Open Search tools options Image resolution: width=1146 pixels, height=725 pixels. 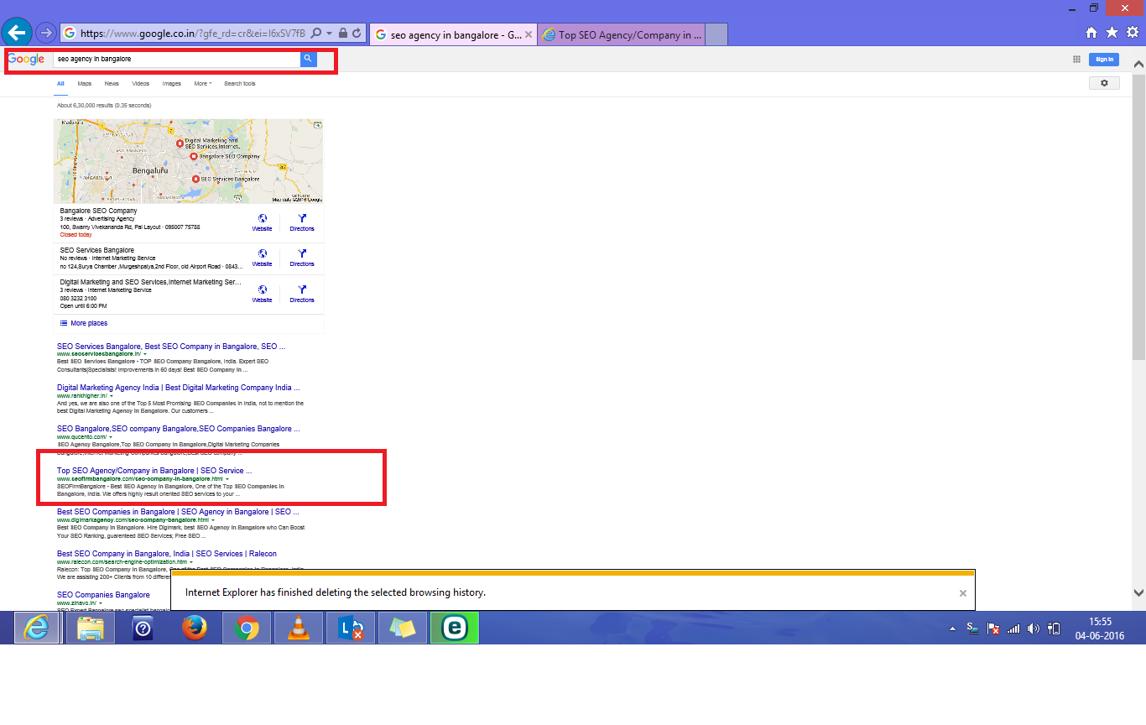pyautogui.click(x=239, y=84)
